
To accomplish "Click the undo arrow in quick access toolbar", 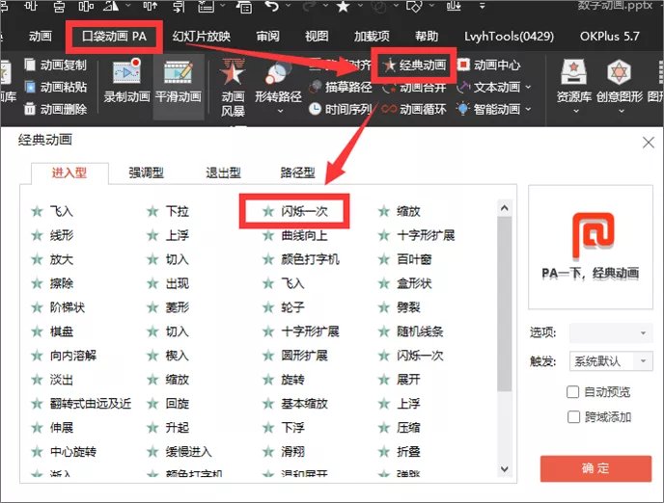I will [272, 6].
